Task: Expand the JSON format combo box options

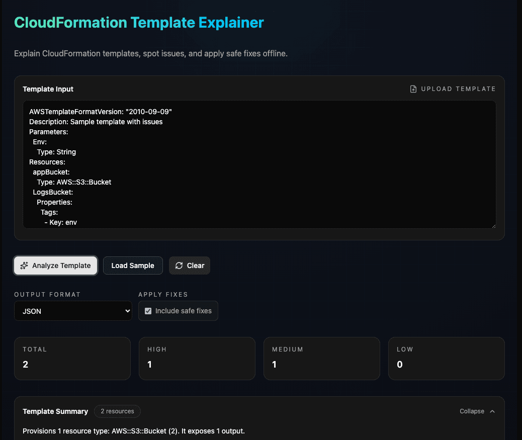Action: 73,311
